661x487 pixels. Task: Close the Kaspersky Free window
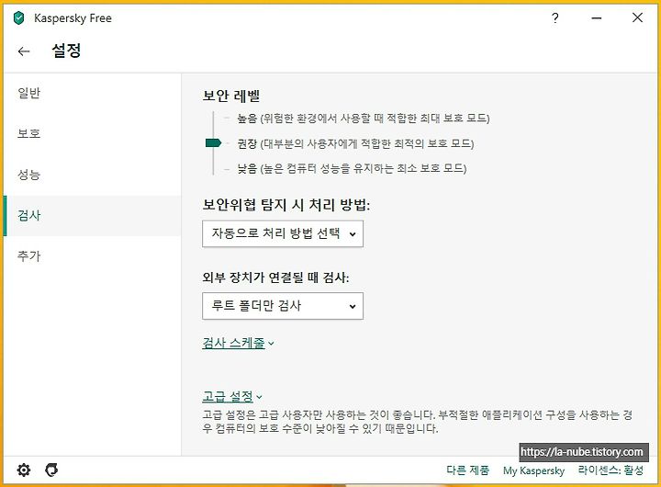(637, 17)
